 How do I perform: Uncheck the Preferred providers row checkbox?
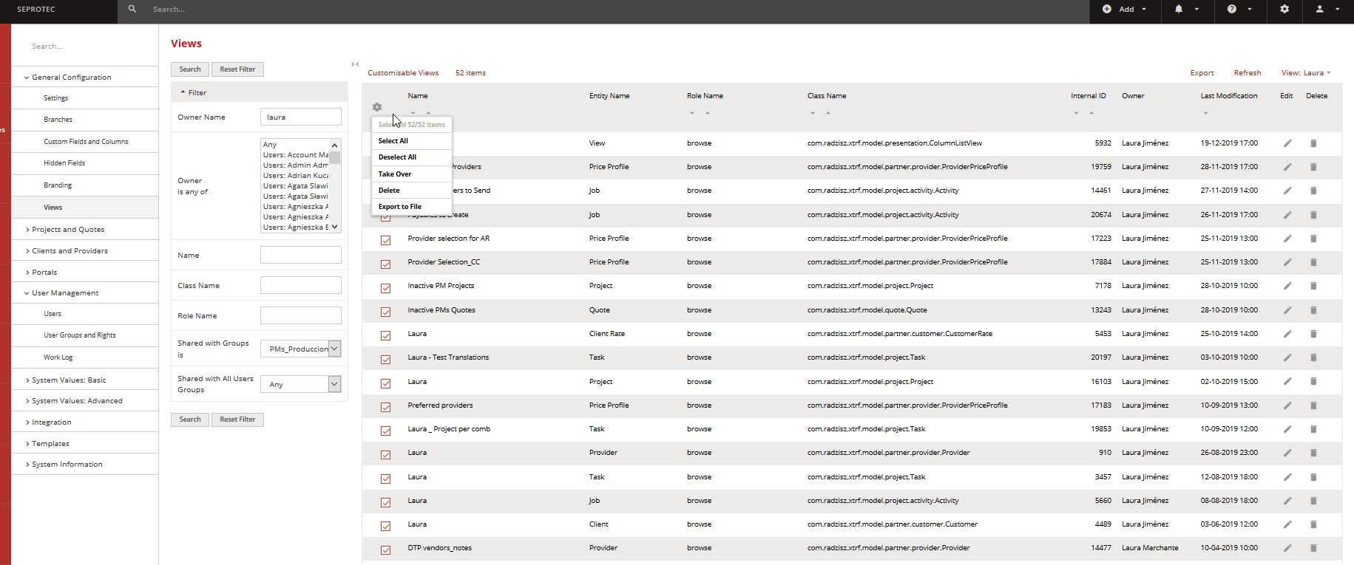pos(385,407)
